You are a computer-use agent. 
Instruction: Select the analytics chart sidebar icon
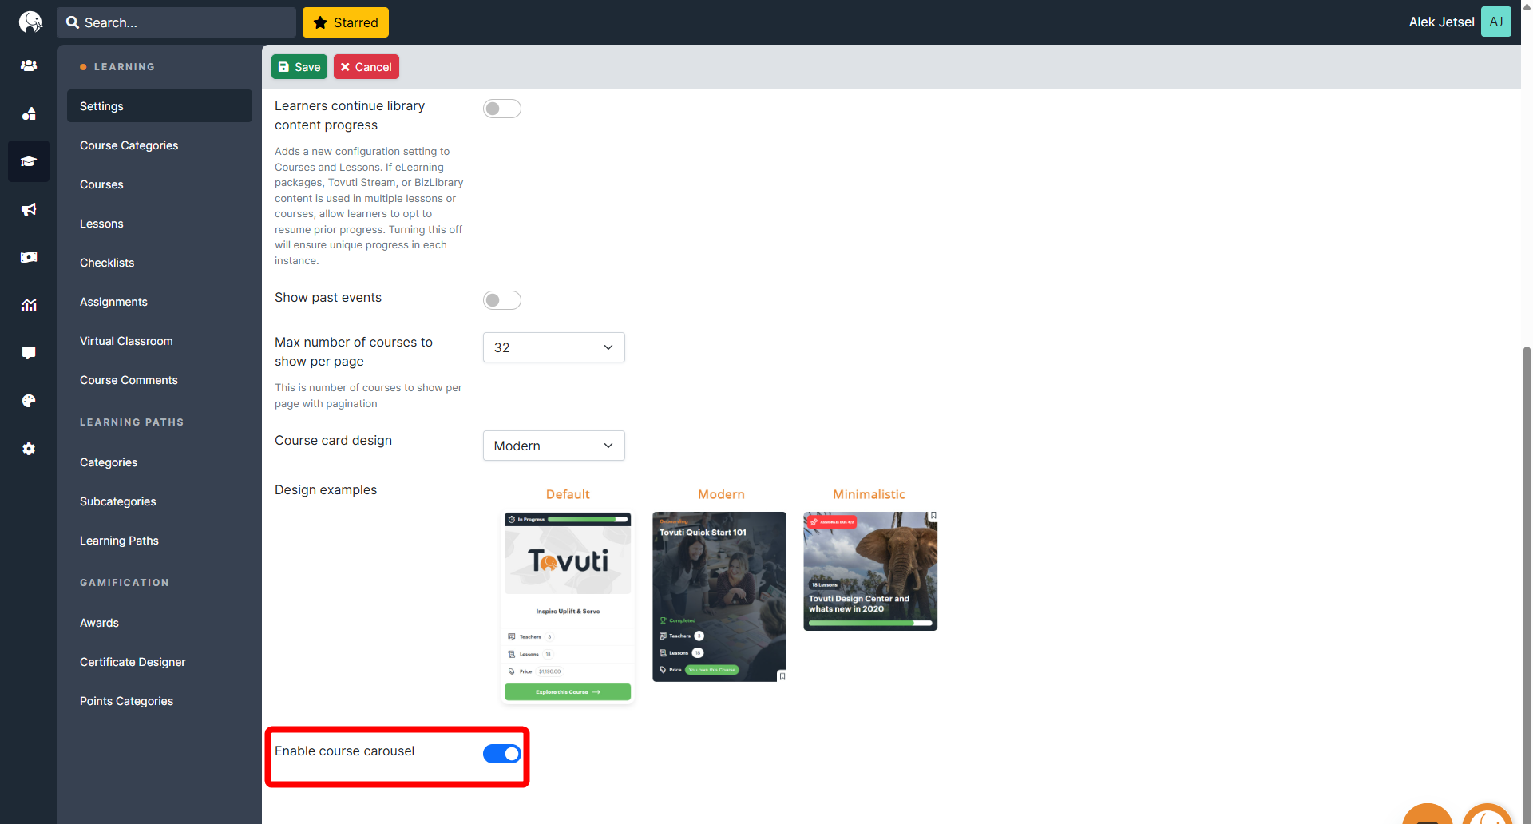point(29,305)
